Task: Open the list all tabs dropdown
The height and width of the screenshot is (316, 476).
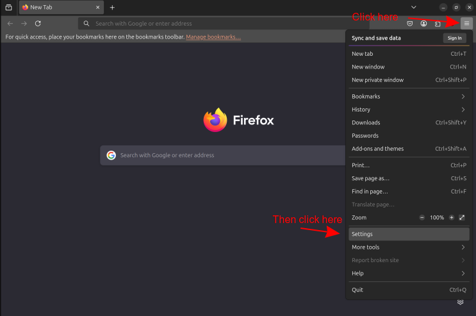Action: click(x=413, y=7)
